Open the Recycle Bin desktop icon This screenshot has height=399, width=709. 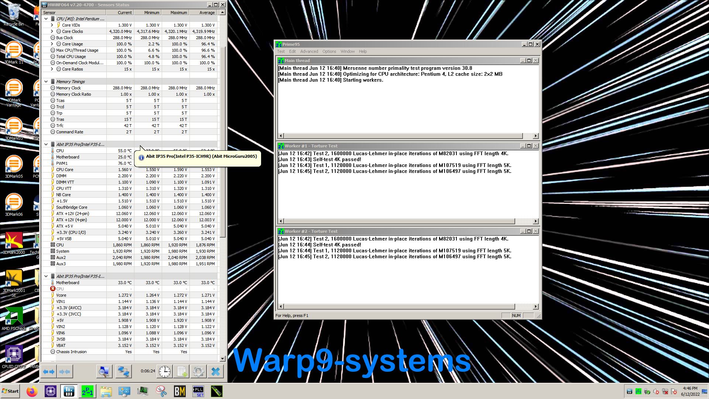[x=14, y=15]
